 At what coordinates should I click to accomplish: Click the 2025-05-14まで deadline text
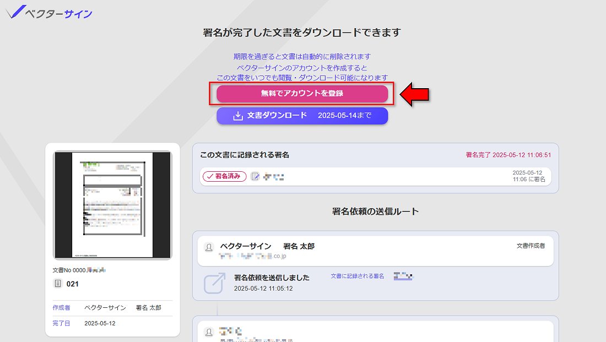point(345,116)
